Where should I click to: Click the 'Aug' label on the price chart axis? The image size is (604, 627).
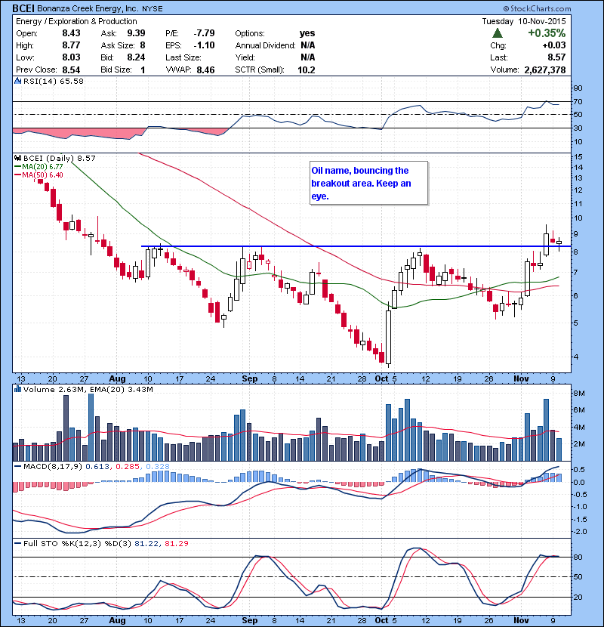(x=118, y=378)
